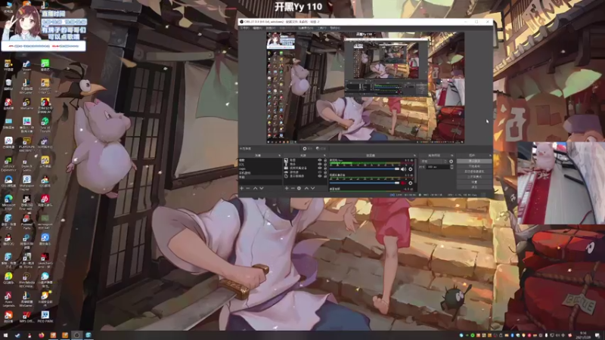This screenshot has width=605, height=340.
Task: Toggle lock on 显示器采集 source
Action: [x=325, y=176]
